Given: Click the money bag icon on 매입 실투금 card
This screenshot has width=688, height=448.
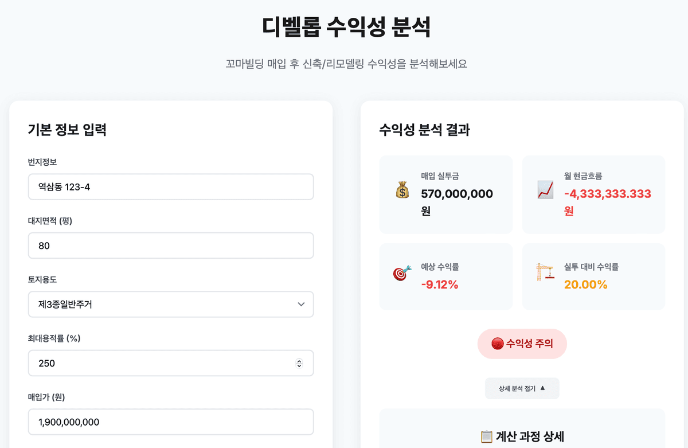Looking at the screenshot, I should click(x=402, y=190).
